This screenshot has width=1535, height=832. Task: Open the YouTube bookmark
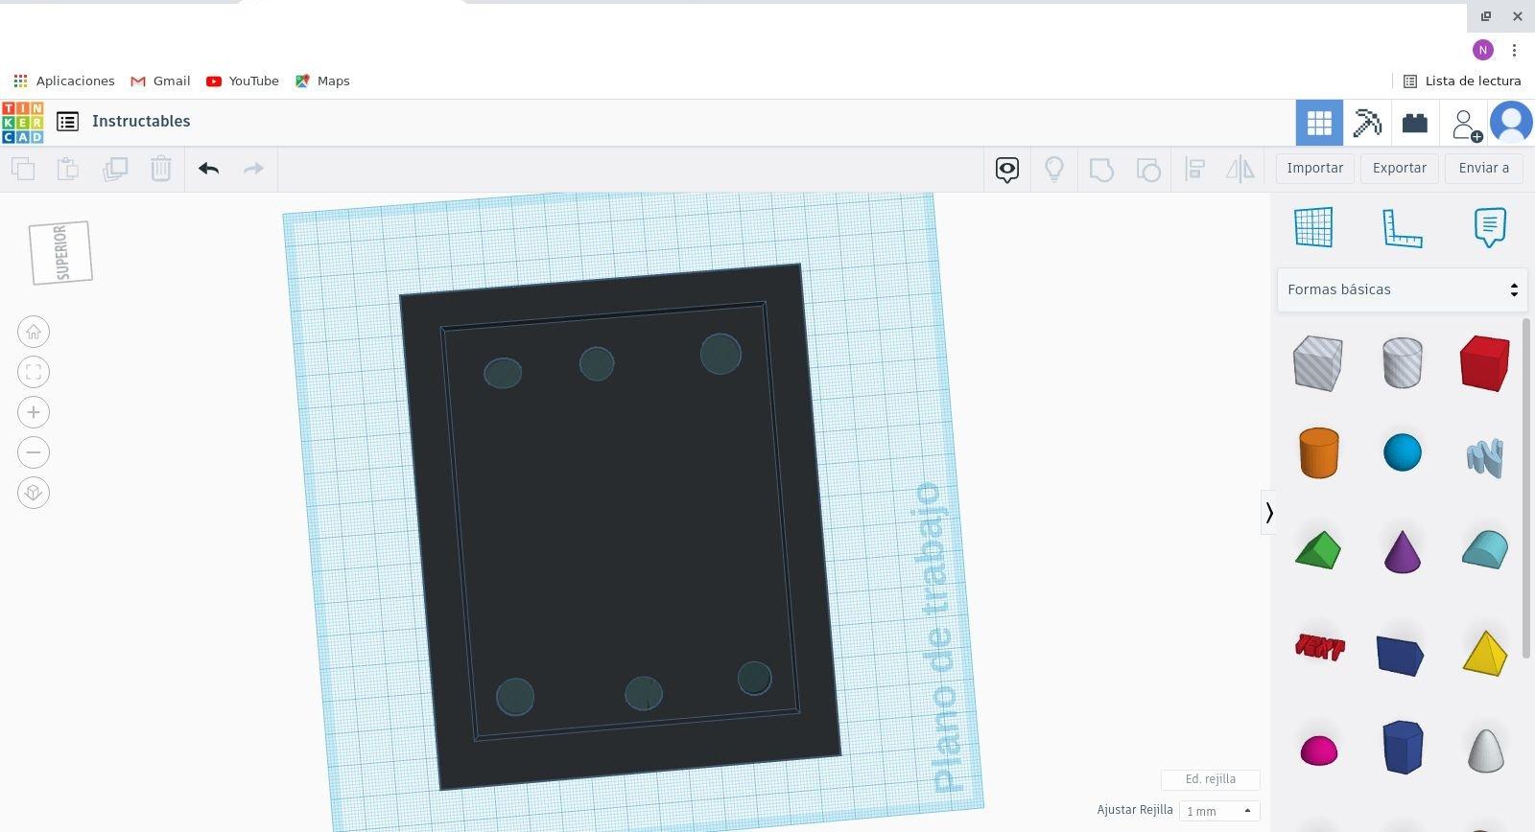click(243, 81)
